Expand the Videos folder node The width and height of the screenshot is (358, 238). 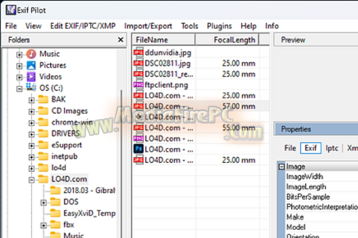click(x=19, y=77)
